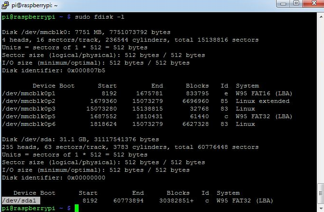Click the /dev/mmcblk0p5 device row
The width and height of the screenshot is (324, 212).
[147, 116]
